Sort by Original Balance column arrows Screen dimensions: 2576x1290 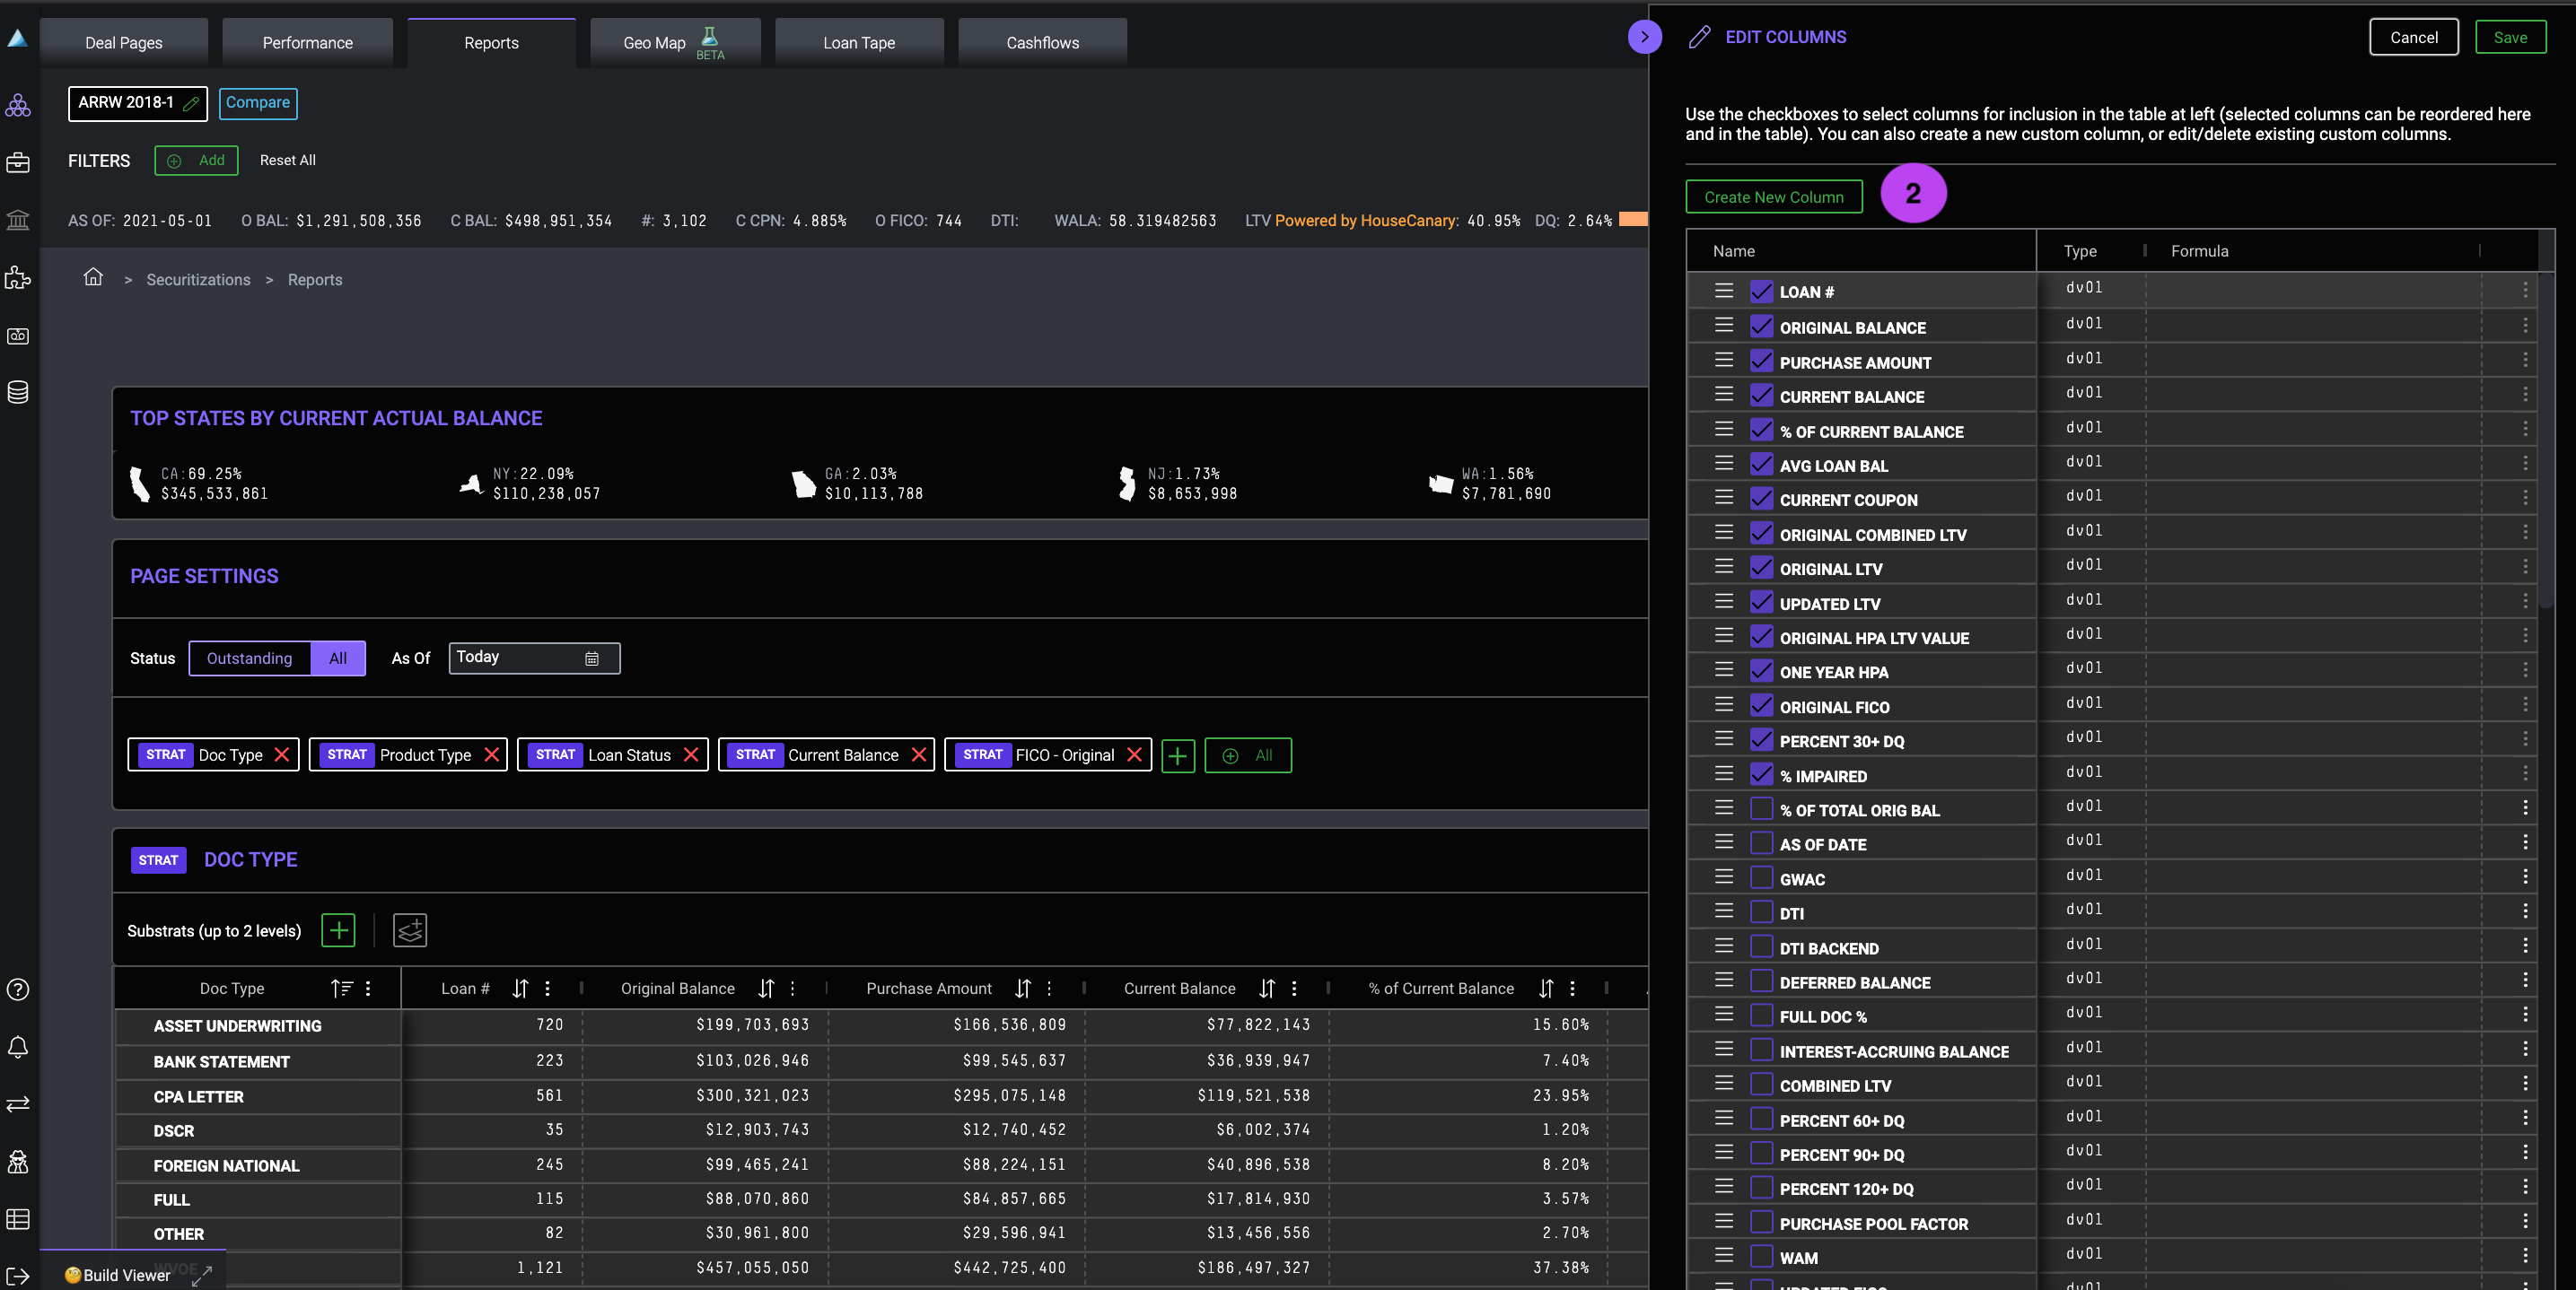[x=766, y=989]
